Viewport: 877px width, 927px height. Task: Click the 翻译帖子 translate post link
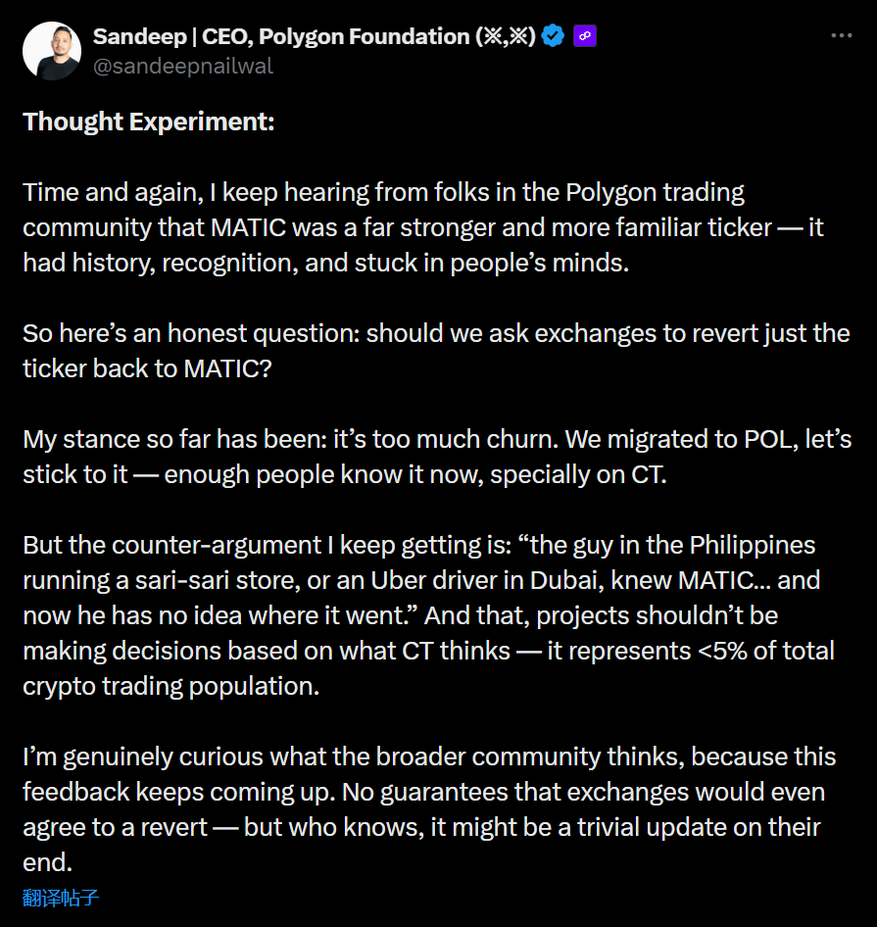[61, 898]
